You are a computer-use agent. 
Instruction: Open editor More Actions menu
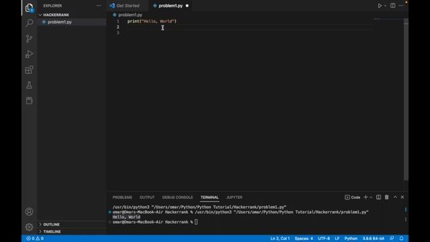(x=401, y=5)
